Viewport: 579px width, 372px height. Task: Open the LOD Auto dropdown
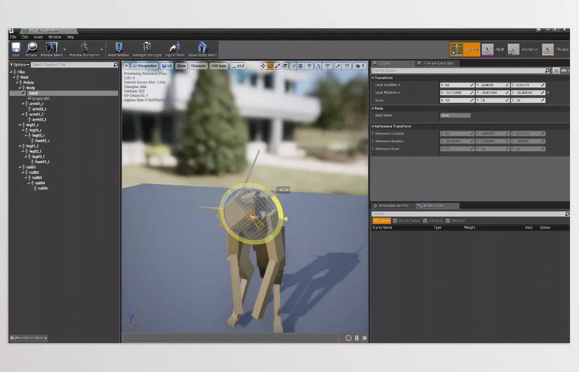coord(218,66)
